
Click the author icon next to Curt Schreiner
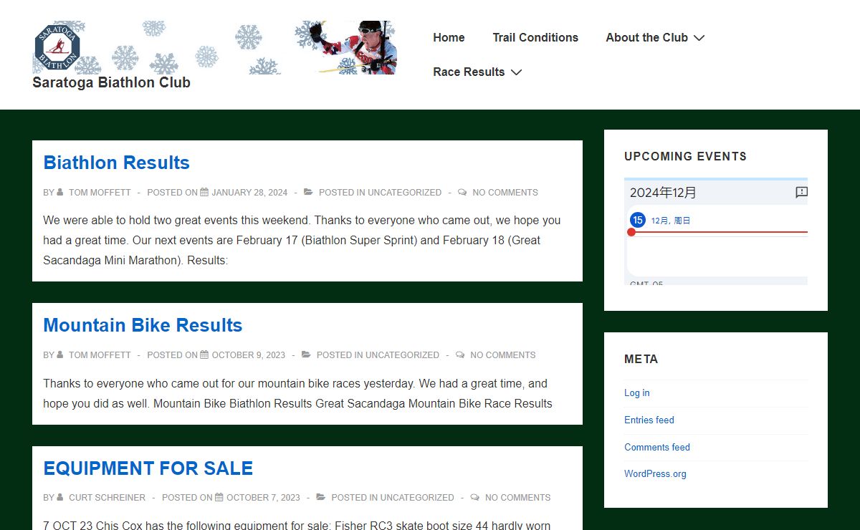[x=60, y=497]
